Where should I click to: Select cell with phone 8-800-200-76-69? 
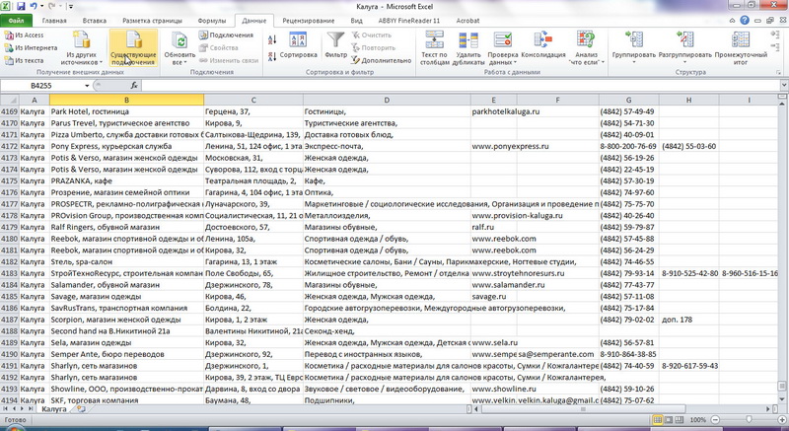tap(628, 146)
